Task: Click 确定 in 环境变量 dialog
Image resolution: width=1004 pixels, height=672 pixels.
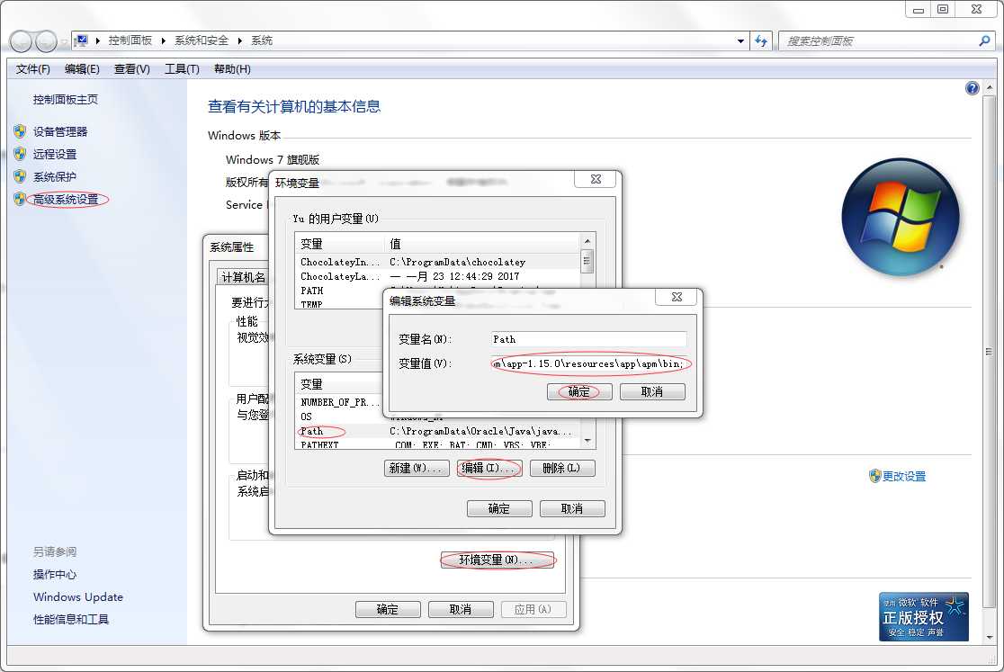Action: click(499, 508)
